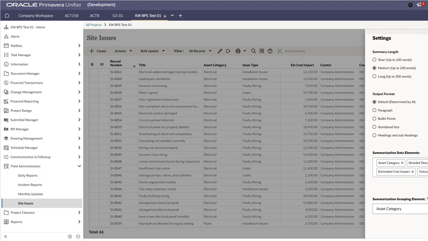Screen dimensions: 428x241
Task: Select the Long (Up to 300 words) option
Action: (x=374, y=76)
